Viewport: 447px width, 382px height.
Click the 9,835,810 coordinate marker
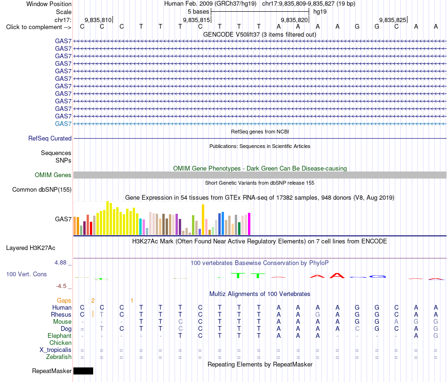(x=98, y=20)
